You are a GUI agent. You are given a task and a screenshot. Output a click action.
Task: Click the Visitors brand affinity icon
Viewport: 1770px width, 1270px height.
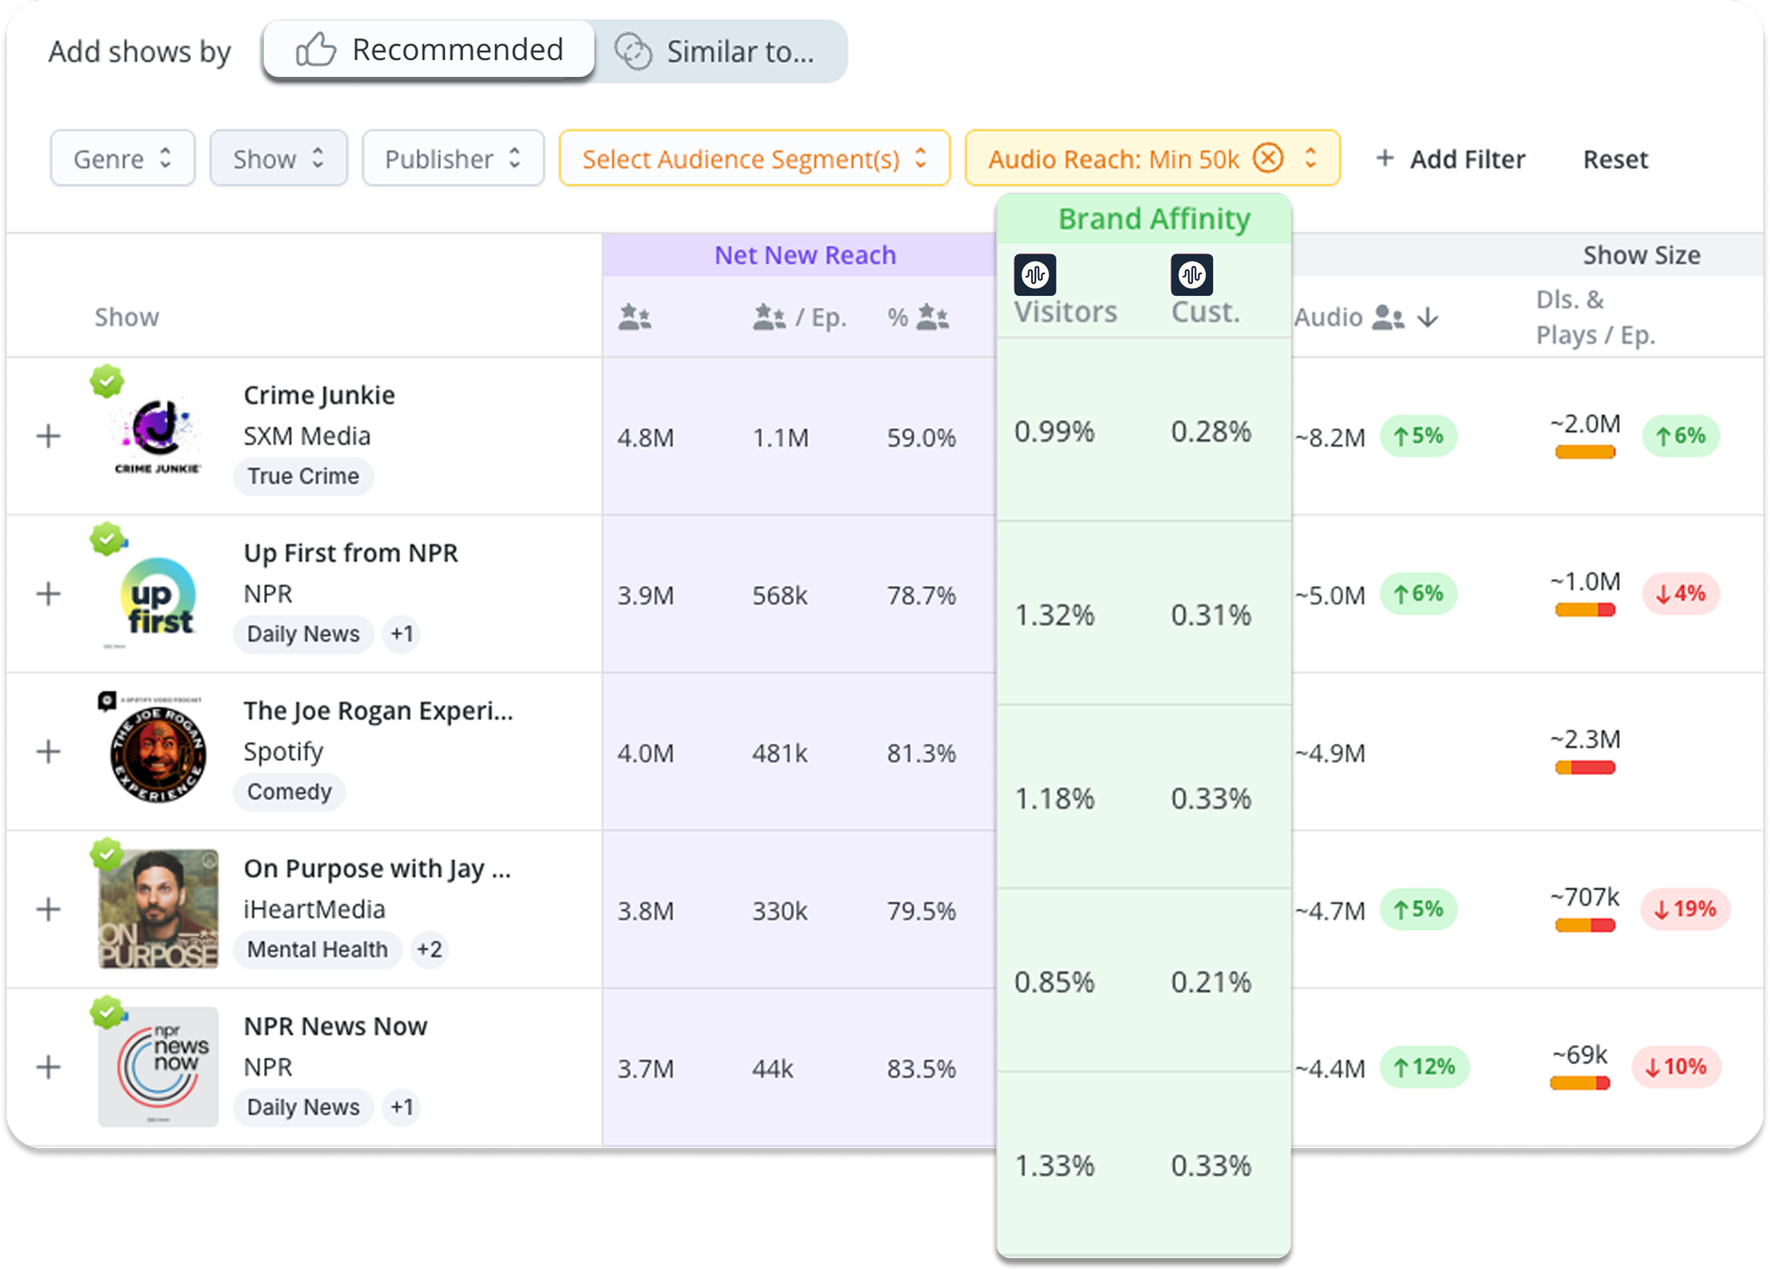coord(1035,275)
